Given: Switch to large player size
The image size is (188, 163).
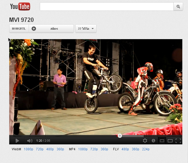Looking at the screenshot, I should [x=170, y=141].
